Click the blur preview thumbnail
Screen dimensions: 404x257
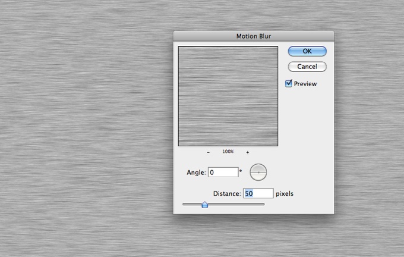click(228, 96)
